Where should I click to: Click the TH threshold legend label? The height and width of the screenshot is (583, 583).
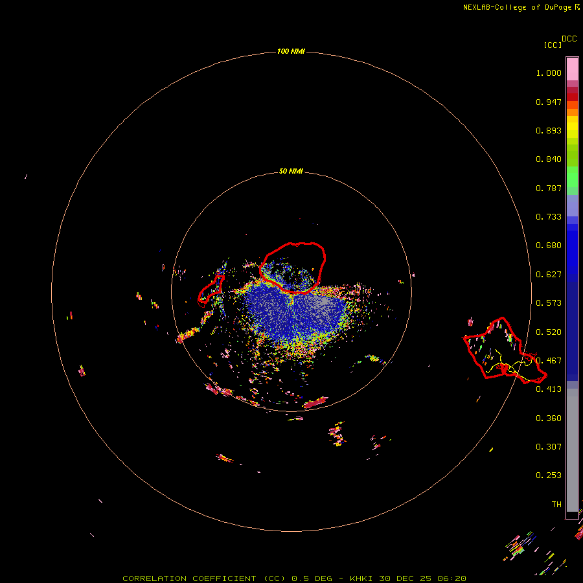click(556, 505)
